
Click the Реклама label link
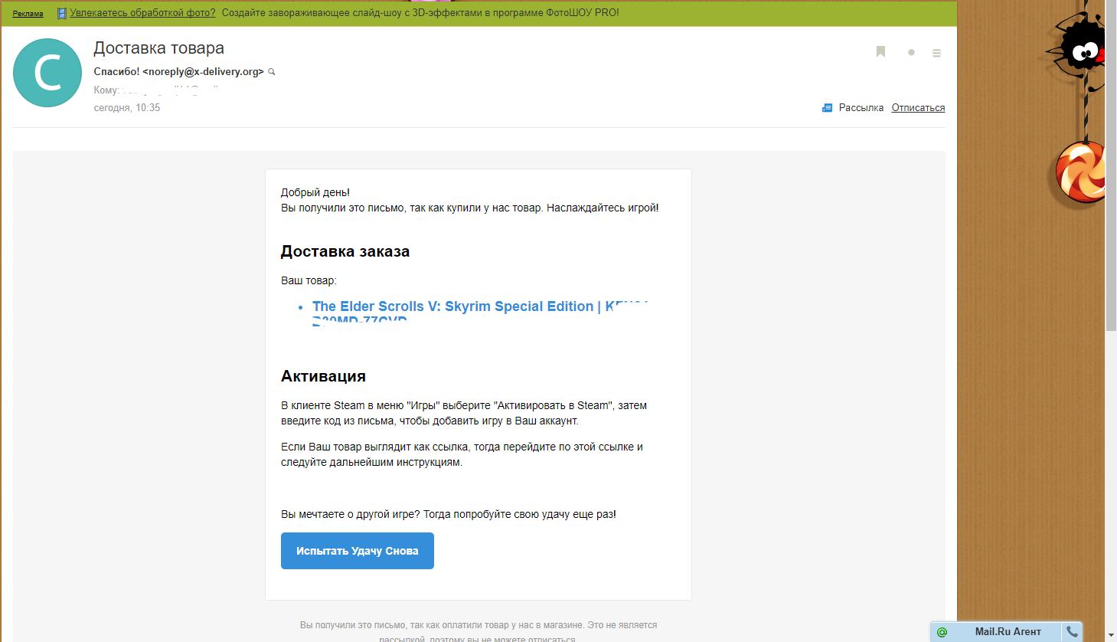28,14
